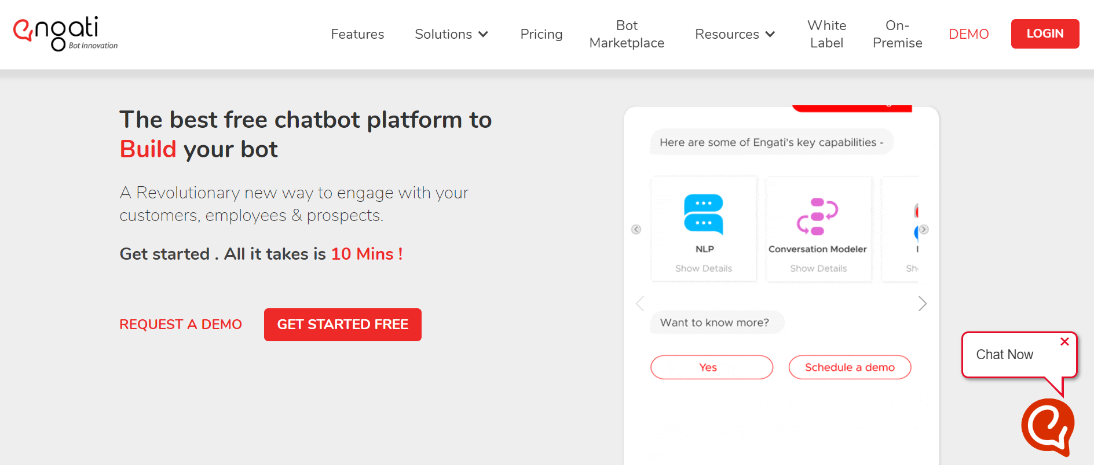This screenshot has height=465, width=1094.
Task: Click 'Here are some of Engati's key capabilities' message
Action: (772, 142)
